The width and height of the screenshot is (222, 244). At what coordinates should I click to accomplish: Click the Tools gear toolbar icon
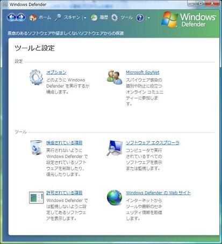click(x=114, y=18)
